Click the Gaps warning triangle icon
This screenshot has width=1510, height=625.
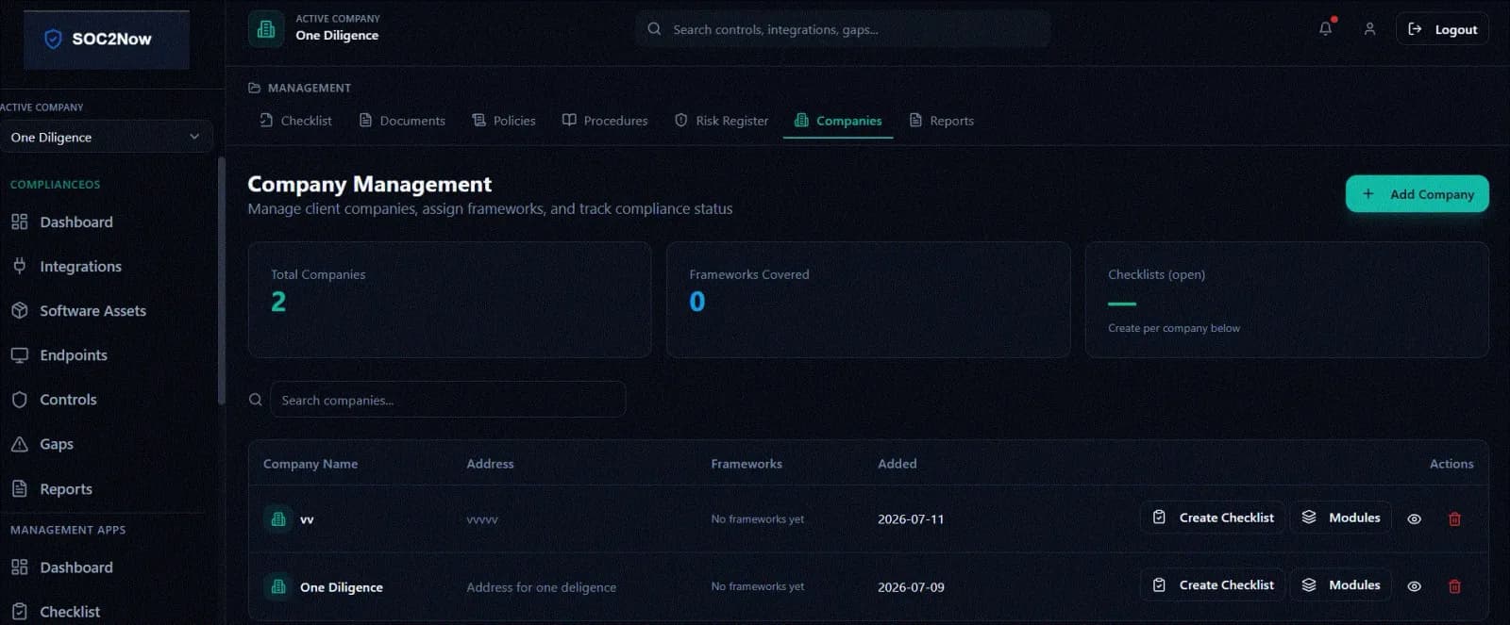pos(19,443)
